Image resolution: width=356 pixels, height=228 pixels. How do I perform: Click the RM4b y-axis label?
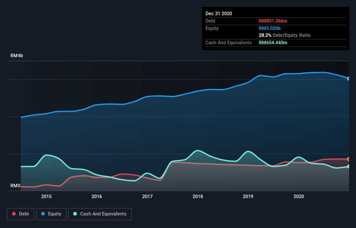tap(16, 55)
